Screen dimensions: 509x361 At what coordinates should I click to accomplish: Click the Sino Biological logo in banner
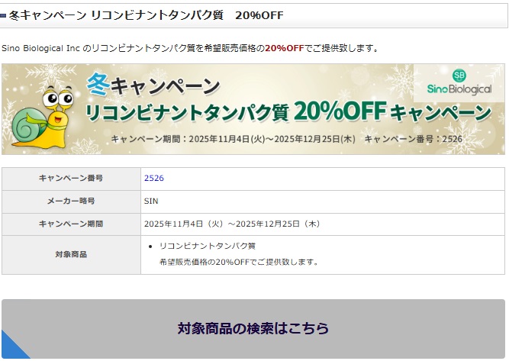point(459,89)
